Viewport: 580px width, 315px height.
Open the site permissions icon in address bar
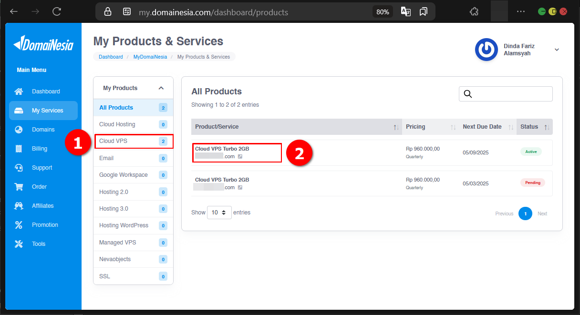tap(127, 12)
